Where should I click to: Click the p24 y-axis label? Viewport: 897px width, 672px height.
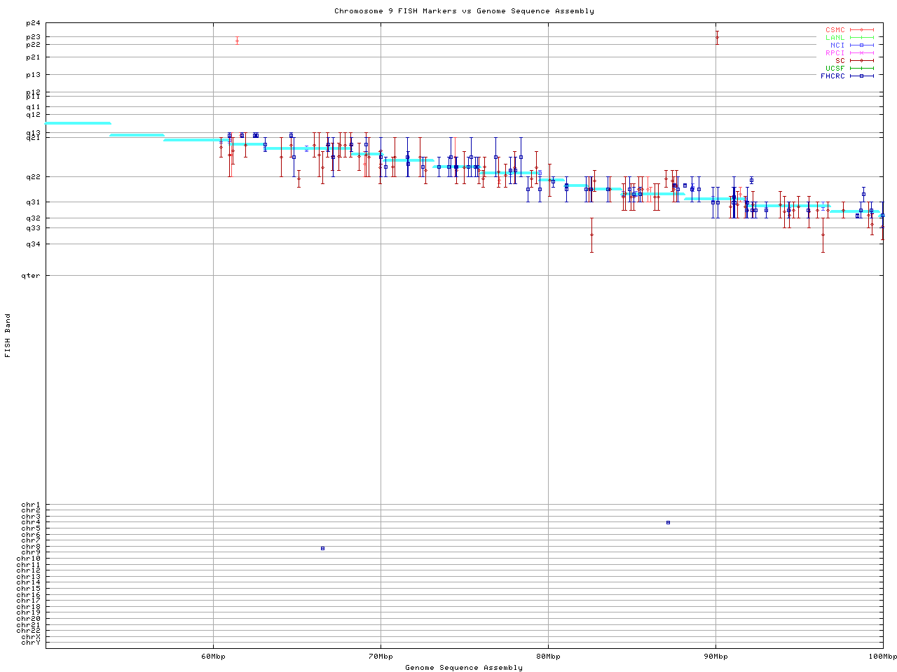(33, 23)
